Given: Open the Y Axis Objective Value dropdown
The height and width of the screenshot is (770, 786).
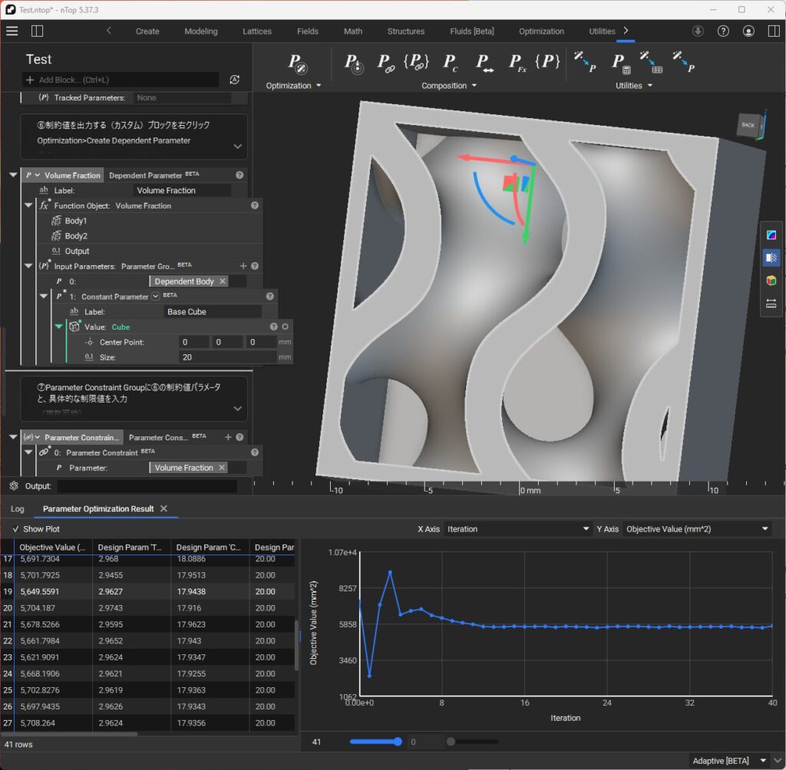Looking at the screenshot, I should click(697, 529).
